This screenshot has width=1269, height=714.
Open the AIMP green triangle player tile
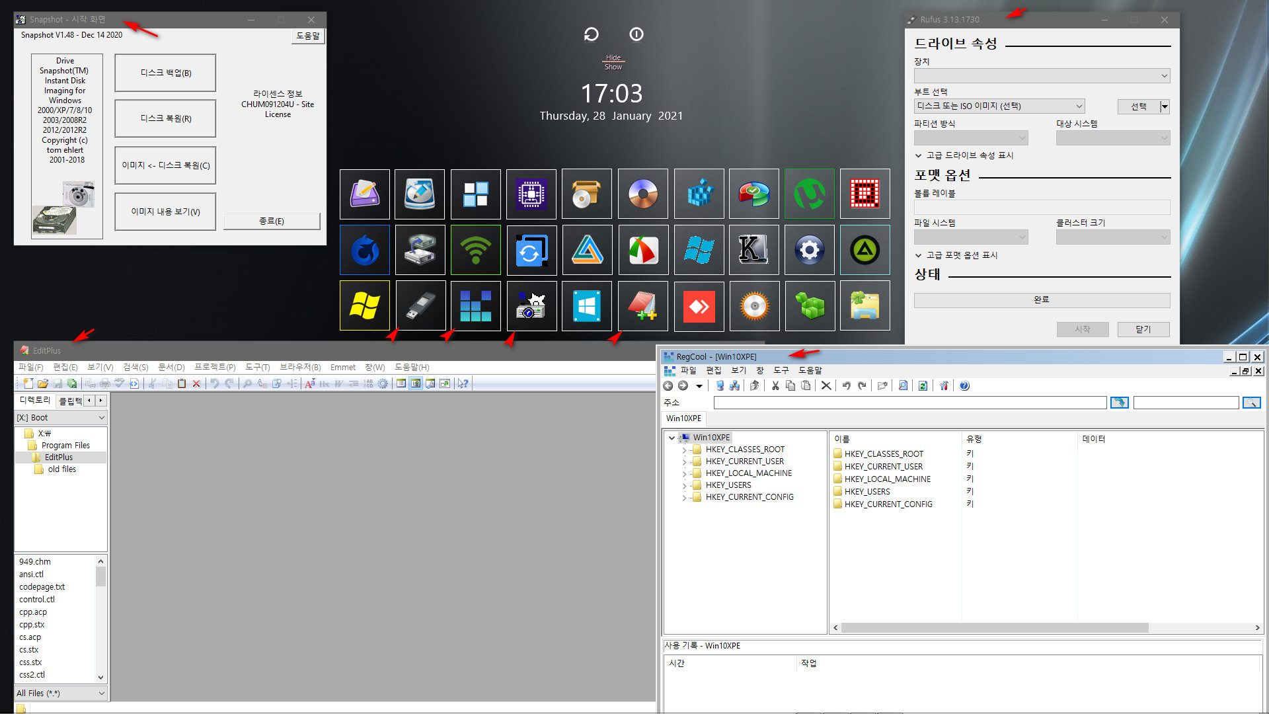point(865,250)
